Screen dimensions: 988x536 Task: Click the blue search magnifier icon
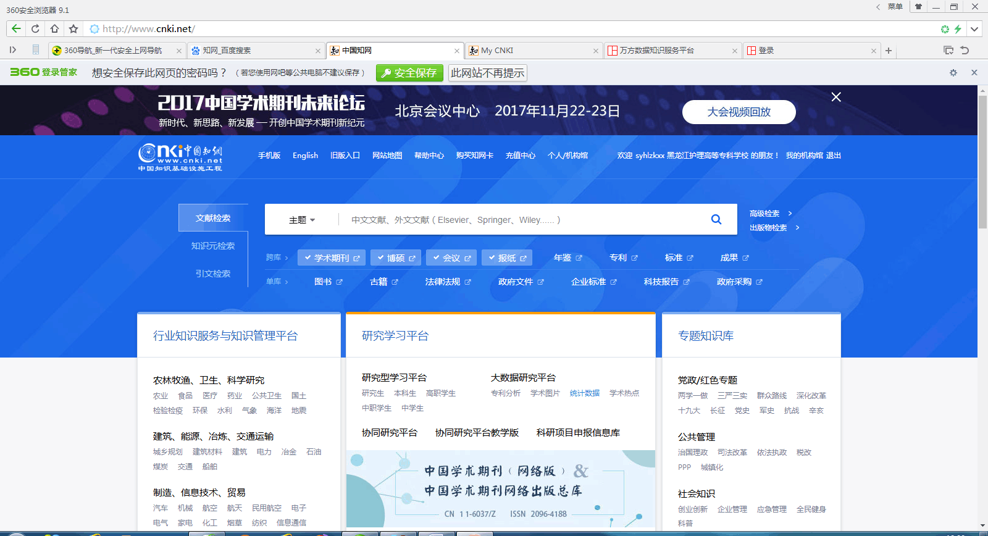tap(716, 219)
